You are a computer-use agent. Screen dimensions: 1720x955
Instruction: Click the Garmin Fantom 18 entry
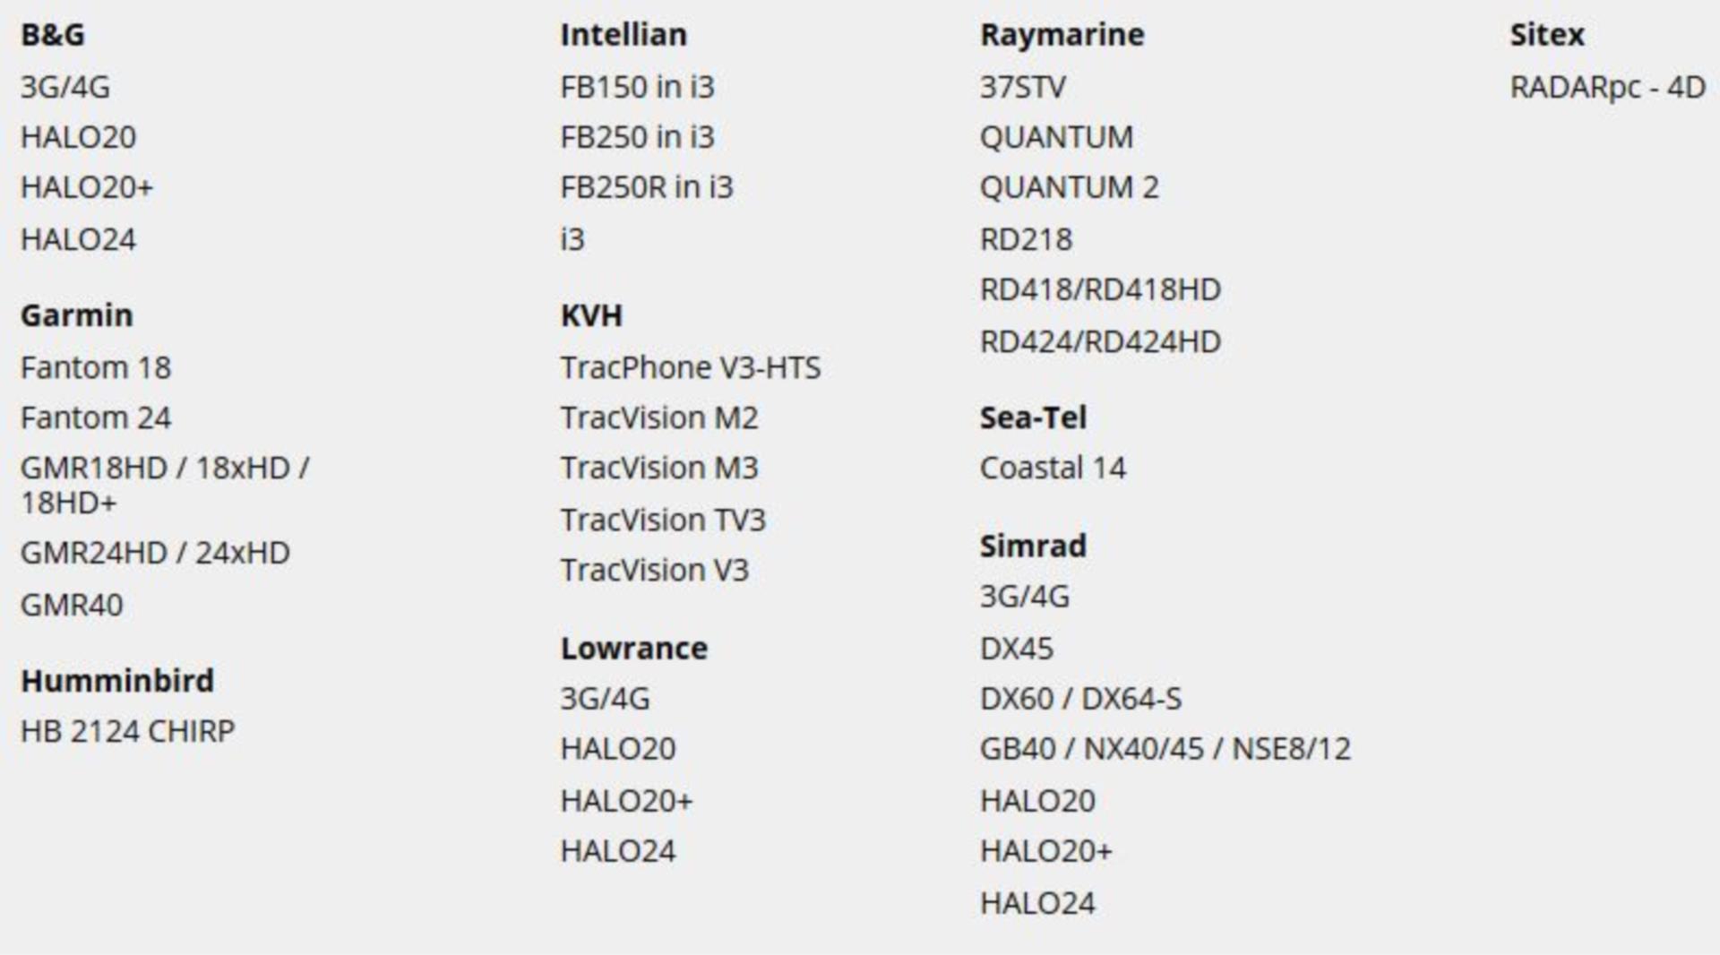pos(96,368)
